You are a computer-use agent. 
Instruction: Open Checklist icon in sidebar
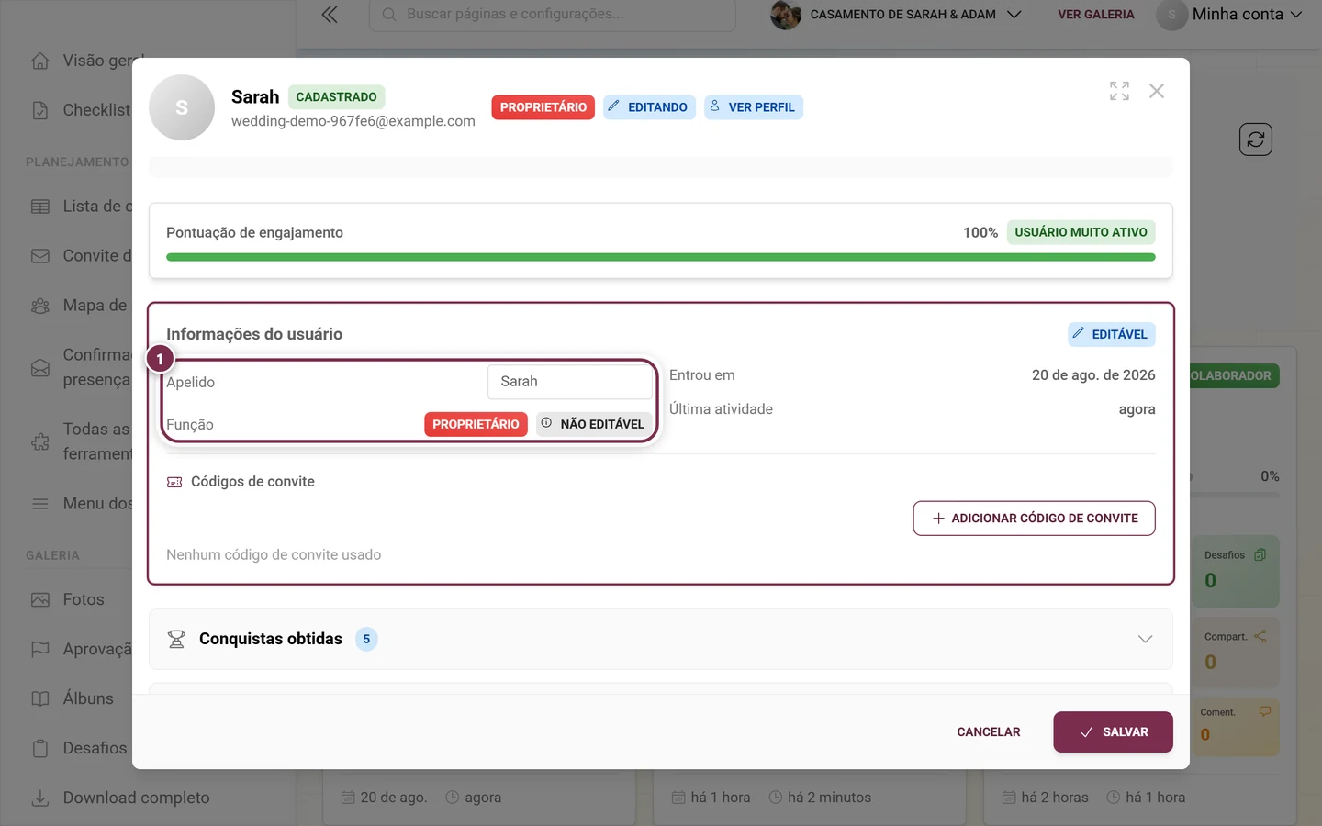pos(40,110)
